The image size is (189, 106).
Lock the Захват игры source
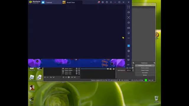point(79,72)
